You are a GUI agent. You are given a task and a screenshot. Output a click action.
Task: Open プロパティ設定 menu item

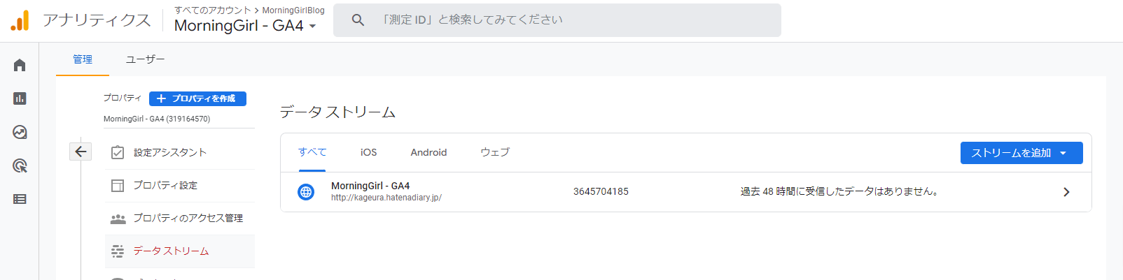pos(165,185)
